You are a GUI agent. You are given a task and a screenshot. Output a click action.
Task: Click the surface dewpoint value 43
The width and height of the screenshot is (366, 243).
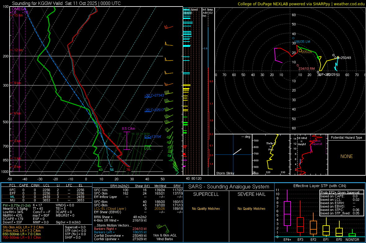[x=100, y=170]
